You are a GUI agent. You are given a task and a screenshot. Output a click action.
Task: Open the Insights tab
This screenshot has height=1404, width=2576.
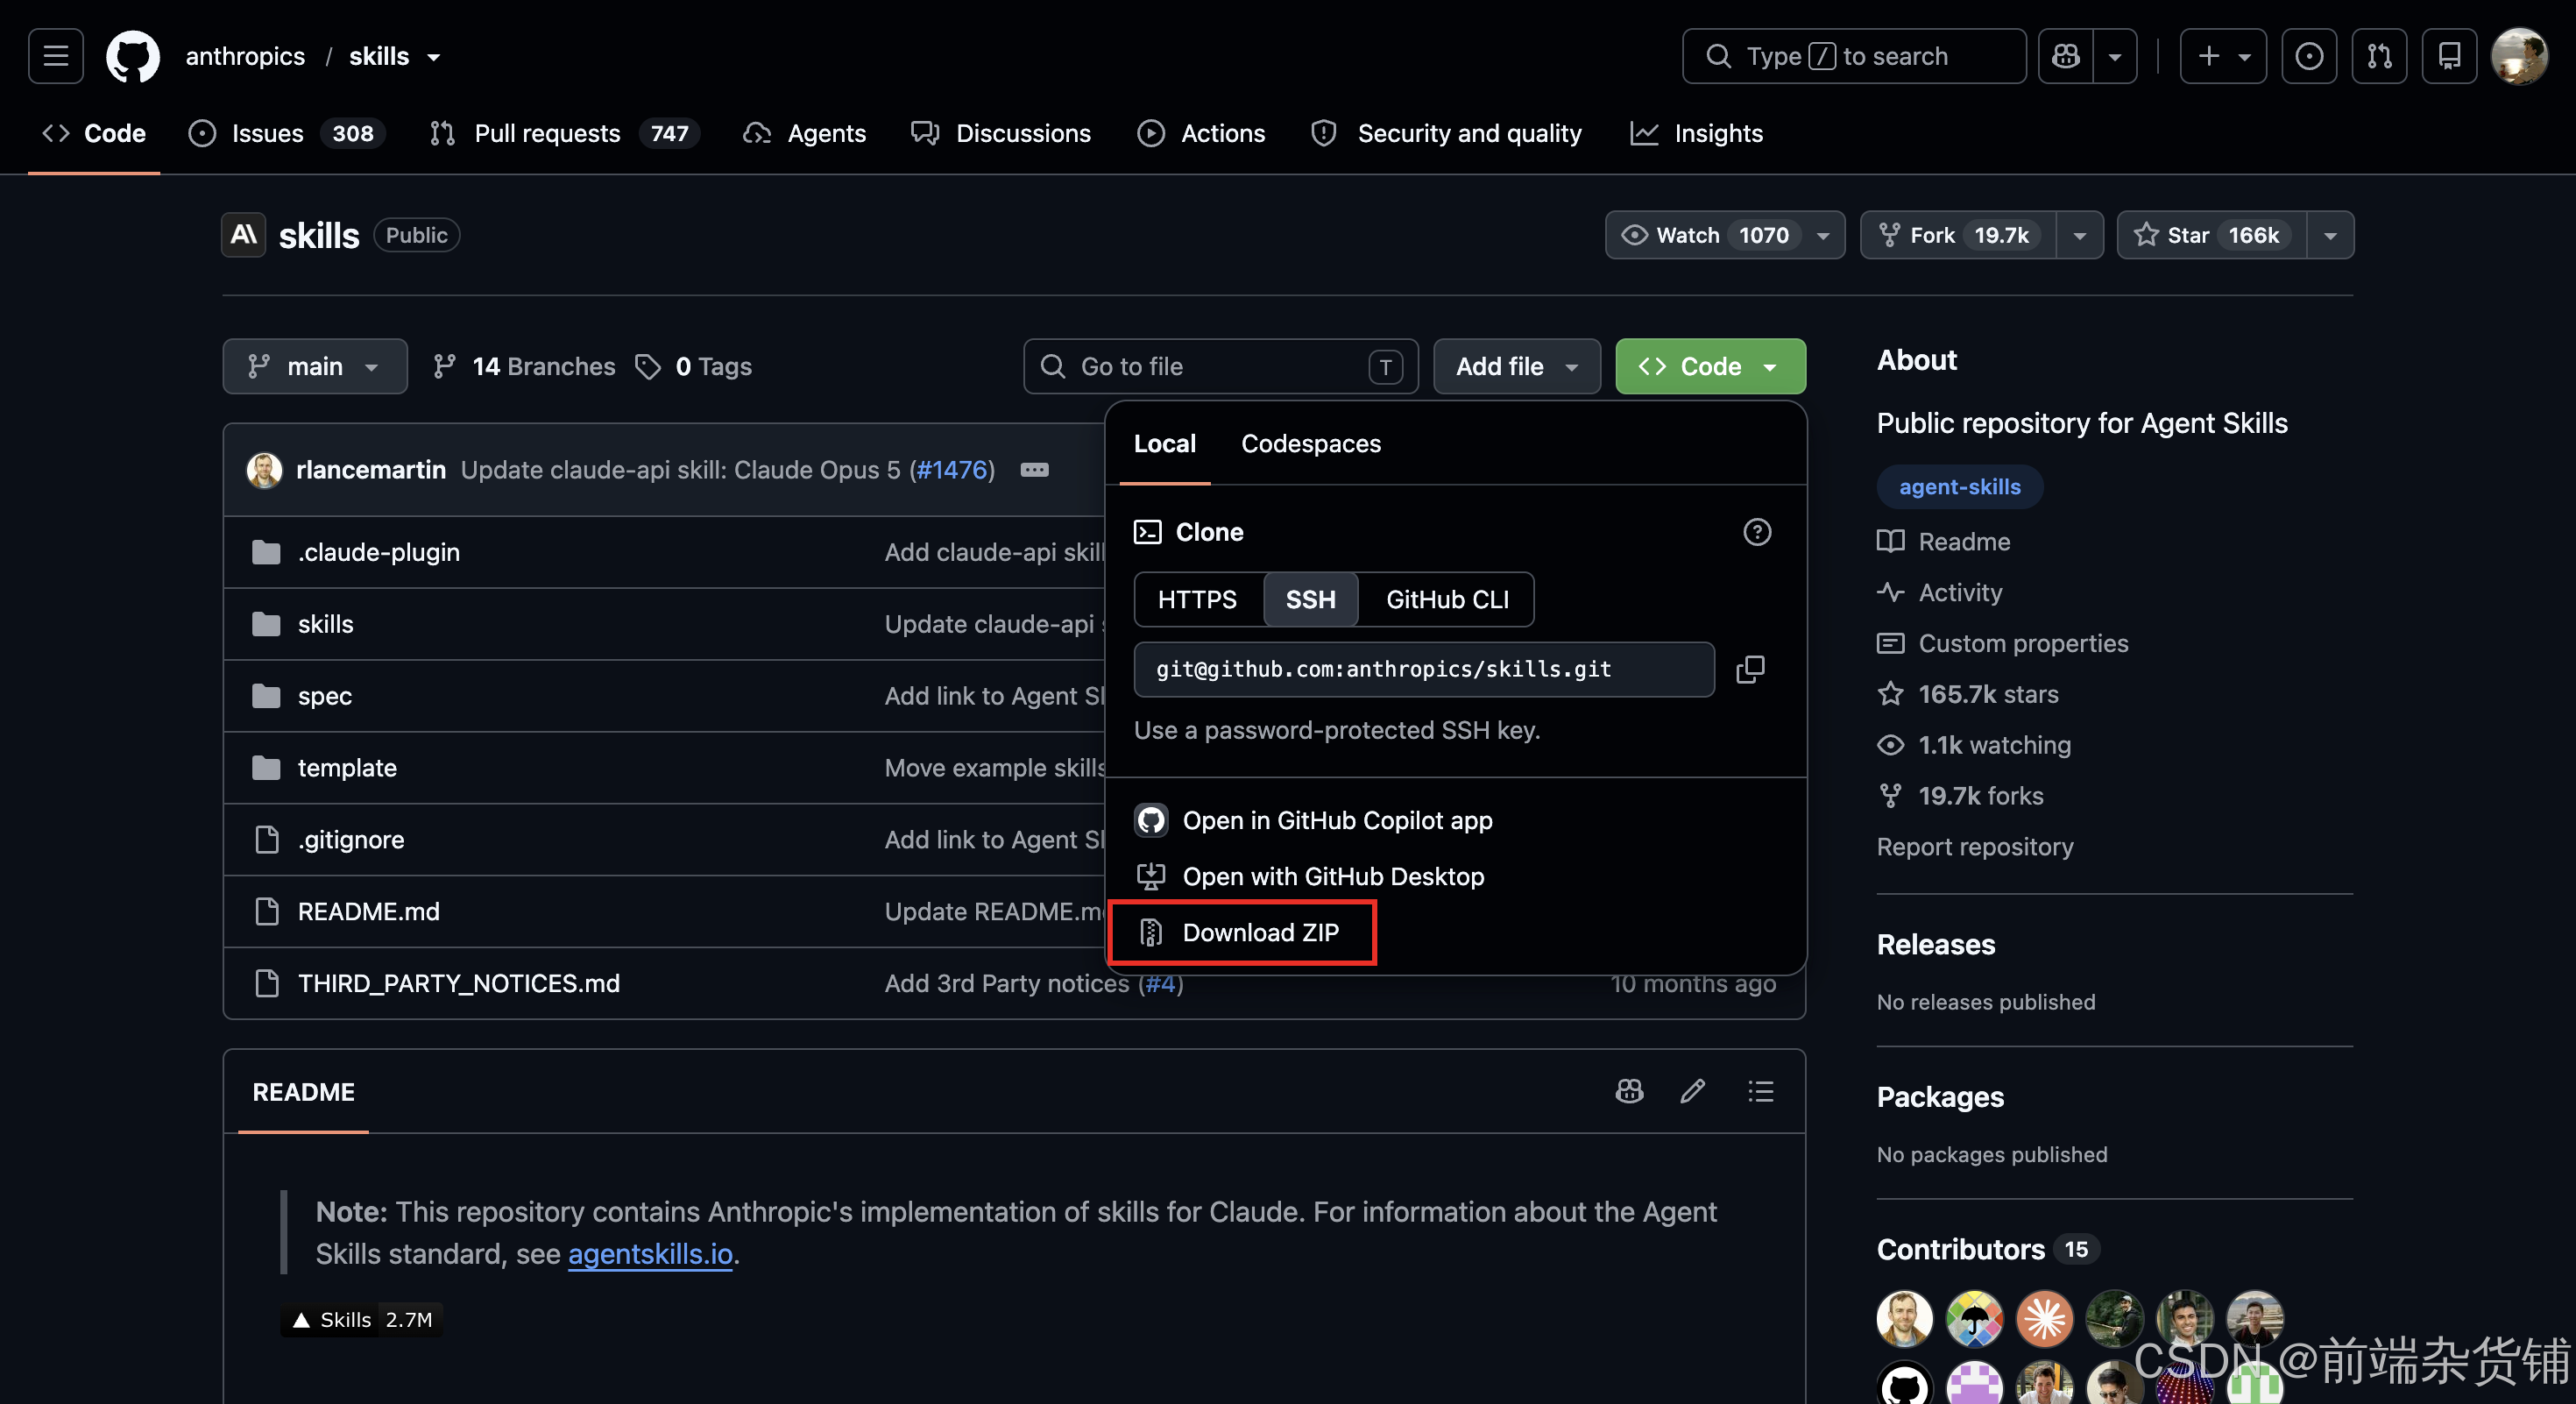[x=1697, y=133]
